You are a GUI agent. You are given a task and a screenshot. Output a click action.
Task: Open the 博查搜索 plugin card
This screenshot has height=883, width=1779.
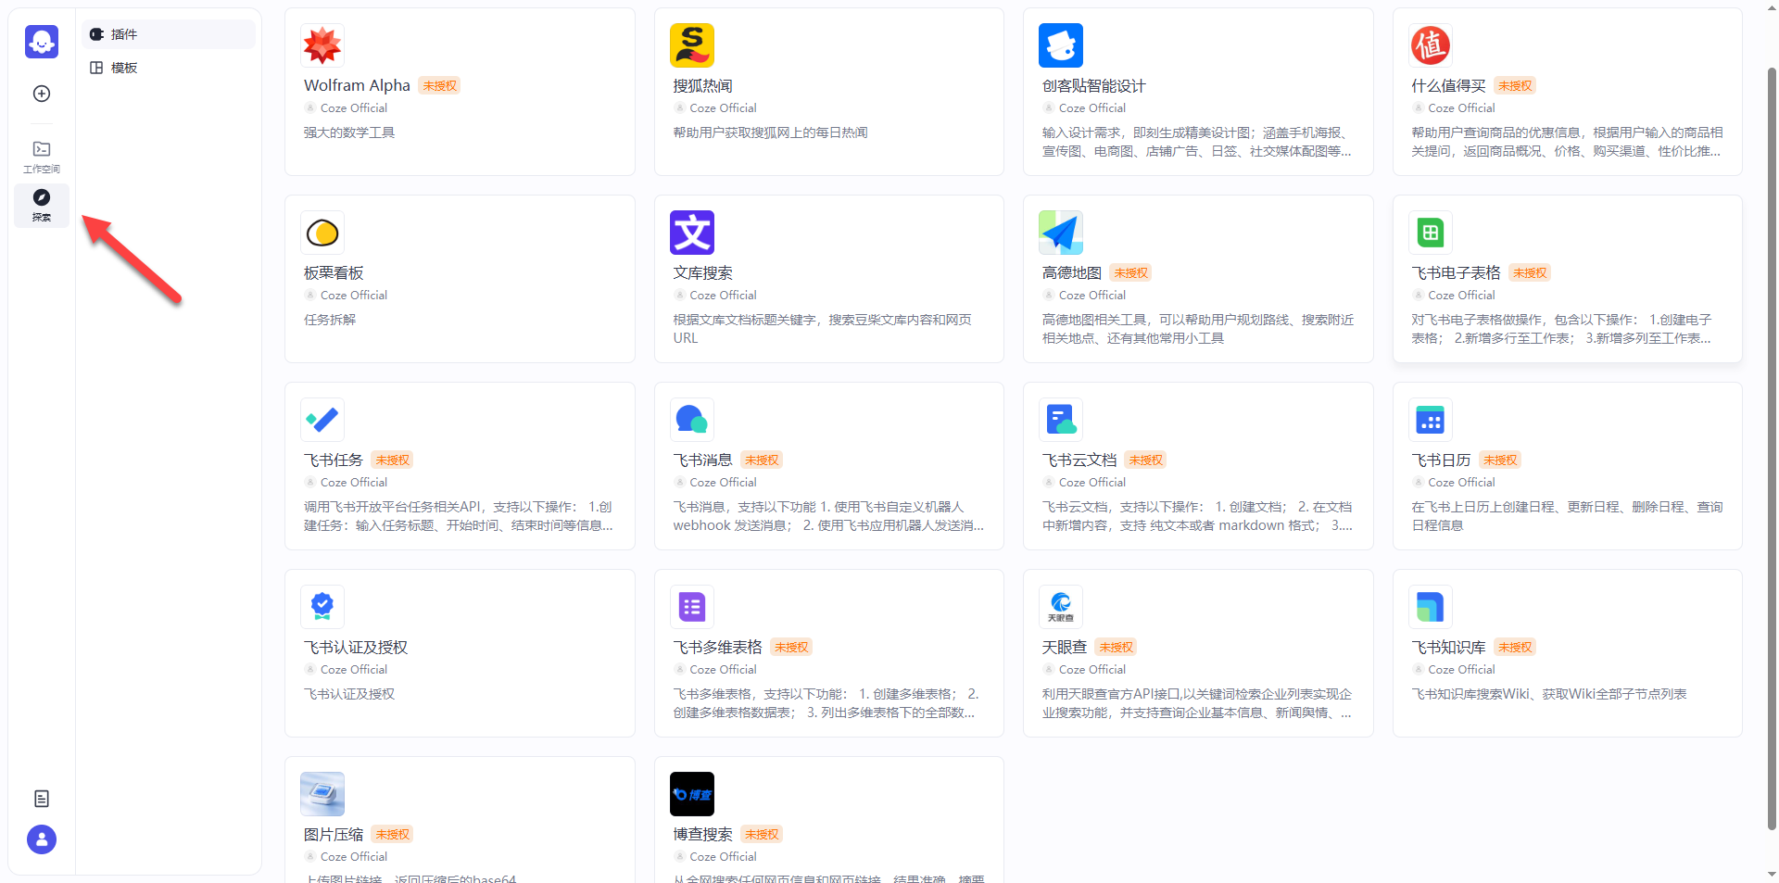tap(828, 815)
